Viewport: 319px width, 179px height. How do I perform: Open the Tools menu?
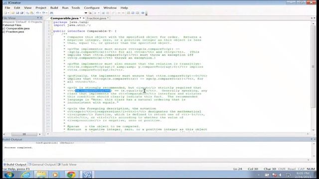[x=76, y=8]
